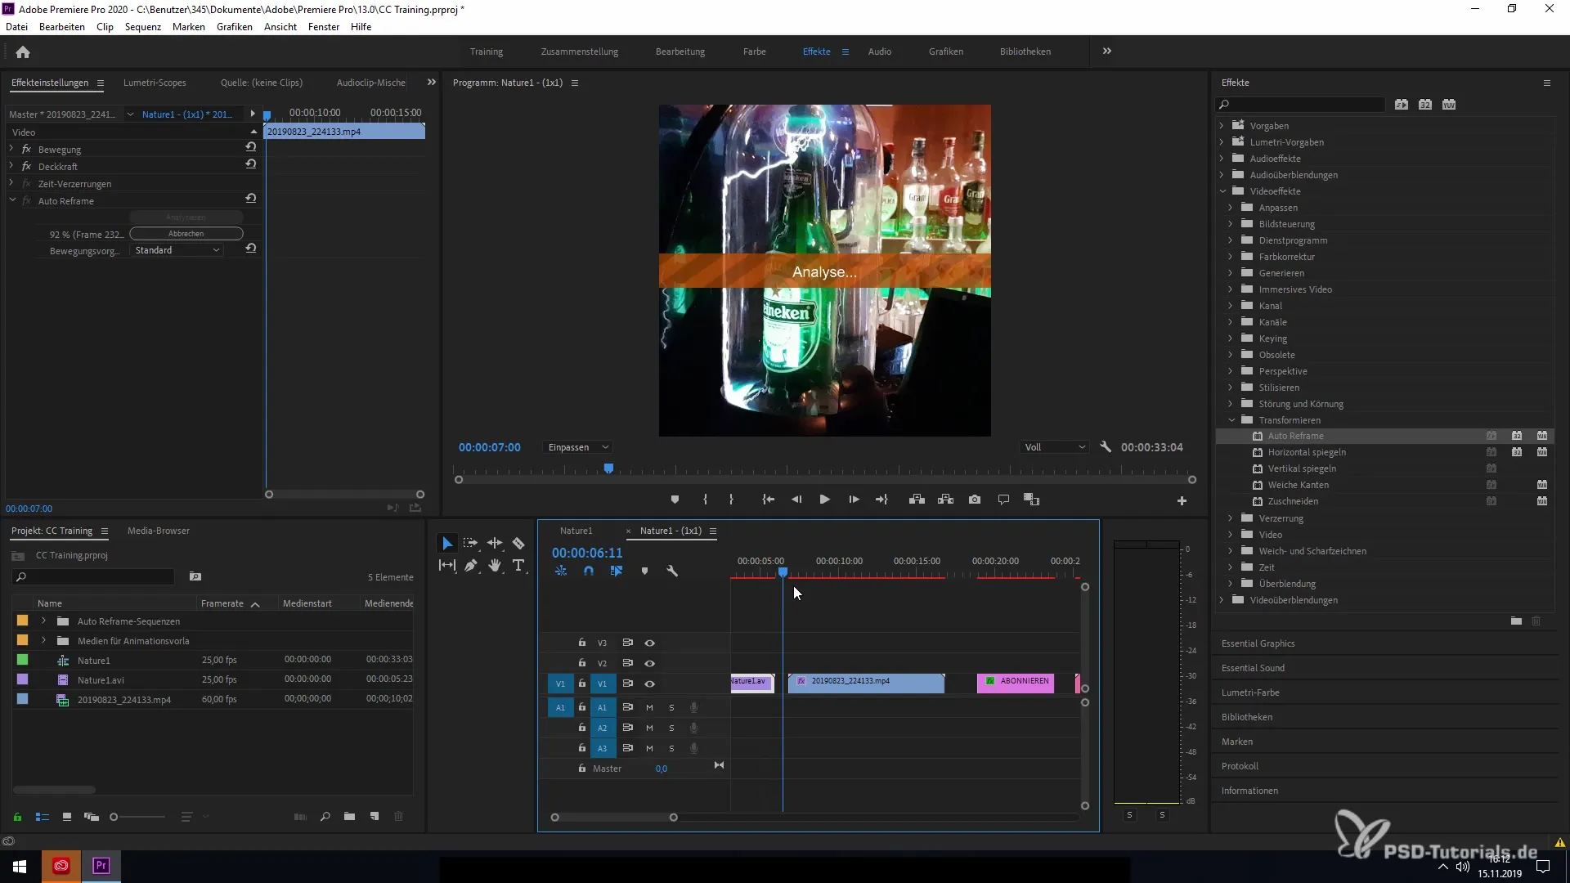Select the Pen tool in timeline tools
Screen dimensions: 1570x883
point(471,565)
